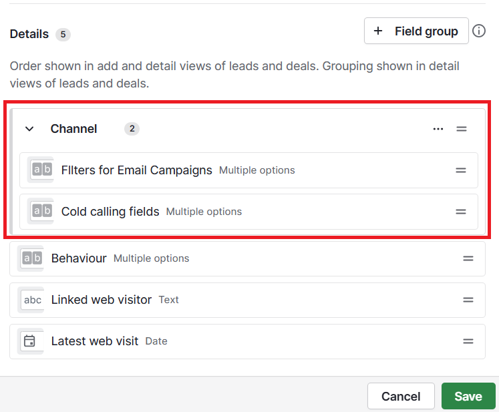
Task: Click Multiple options next to Behaviour
Action: (152, 258)
